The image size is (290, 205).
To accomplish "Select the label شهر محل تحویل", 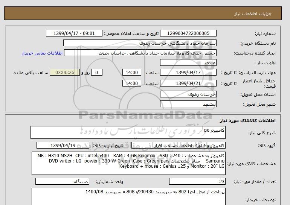I will [x=259, y=104].
